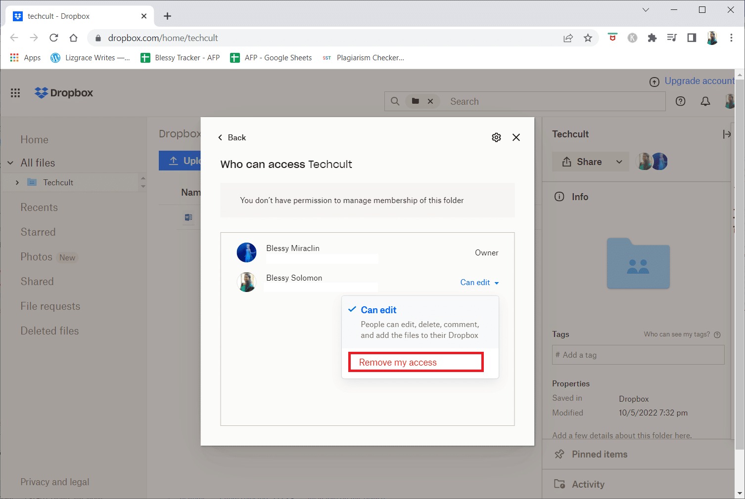Screen dimensions: 745x499
Task: Open File requests in the sidebar
Action: (x=50, y=306)
